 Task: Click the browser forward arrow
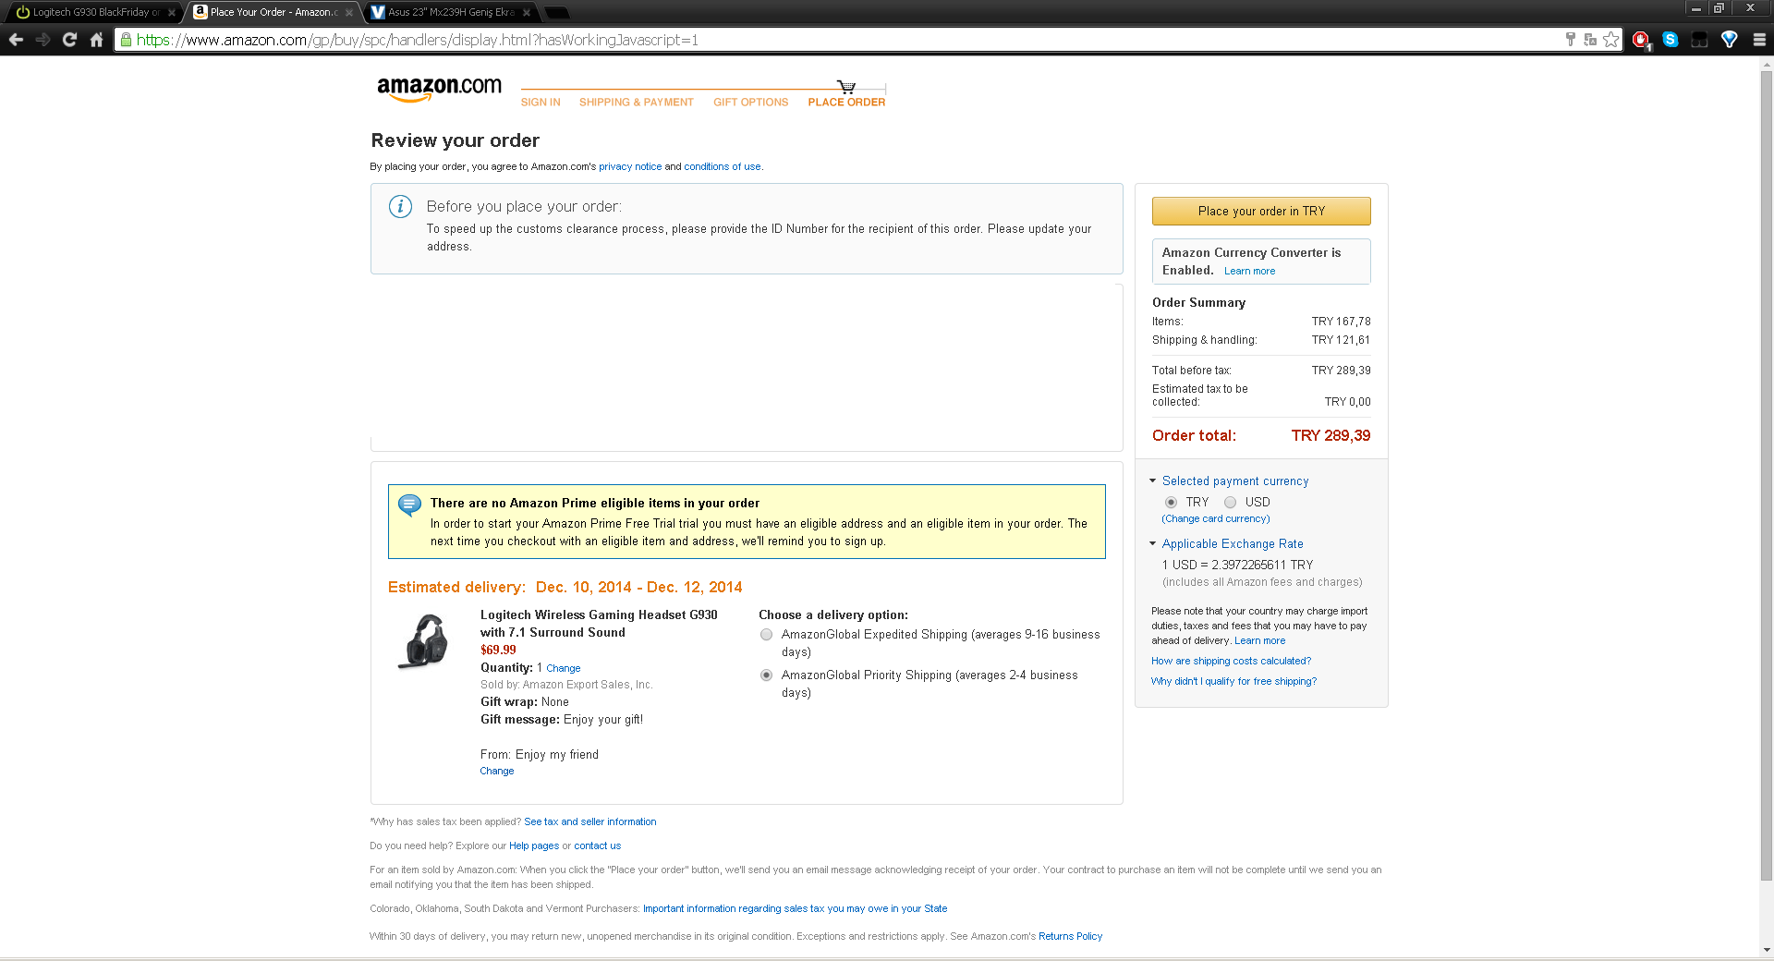click(43, 40)
